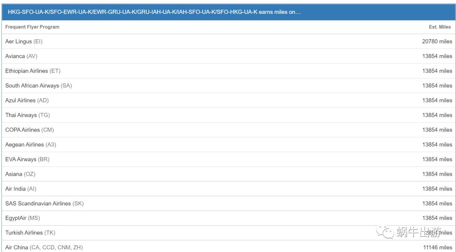This screenshot has height=252, width=456.
Task: Select the miles value for Asiana
Action: click(x=437, y=174)
